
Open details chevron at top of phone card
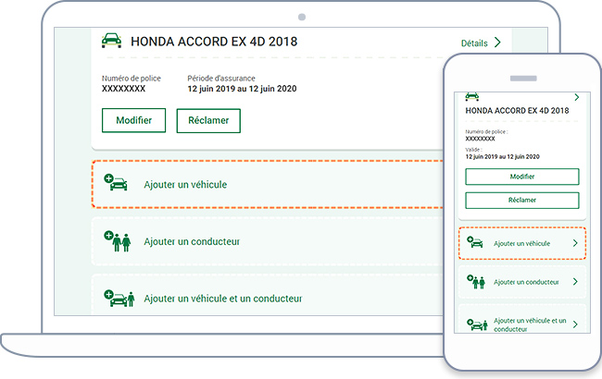(577, 97)
